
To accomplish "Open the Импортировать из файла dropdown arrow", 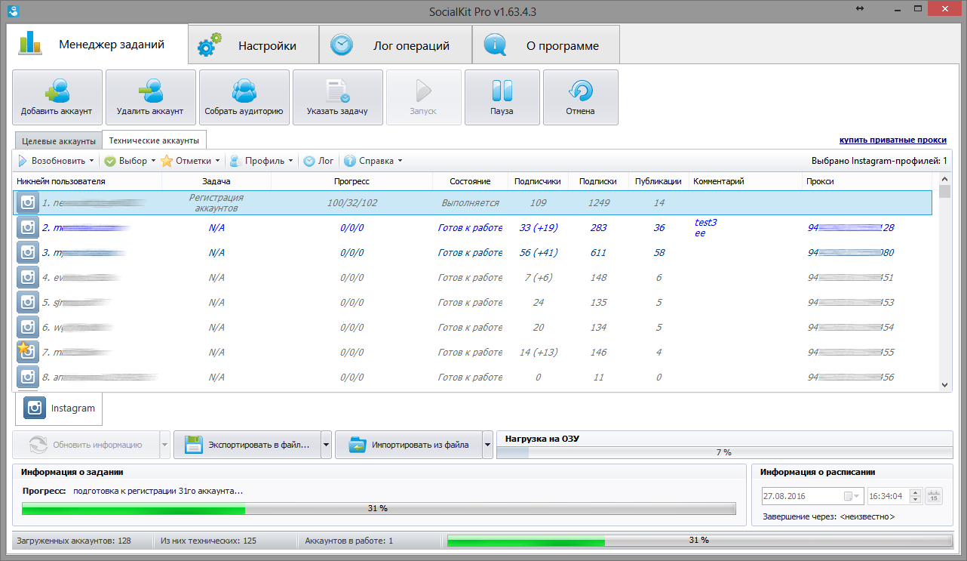I will click(488, 445).
